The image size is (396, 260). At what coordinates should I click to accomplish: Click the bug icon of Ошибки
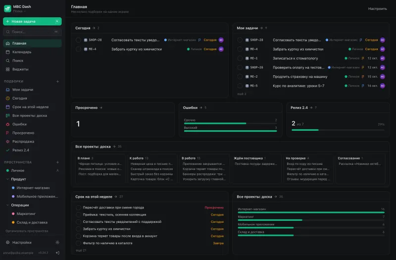point(7,124)
